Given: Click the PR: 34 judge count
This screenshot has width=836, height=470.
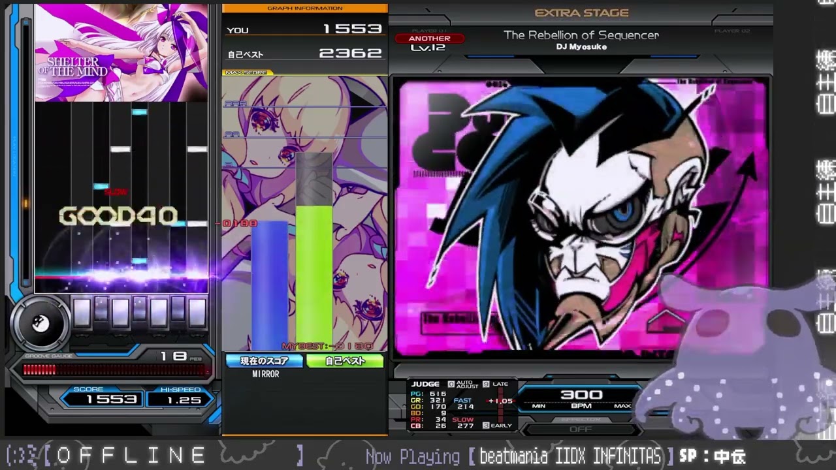Looking at the screenshot, I should point(428,420).
